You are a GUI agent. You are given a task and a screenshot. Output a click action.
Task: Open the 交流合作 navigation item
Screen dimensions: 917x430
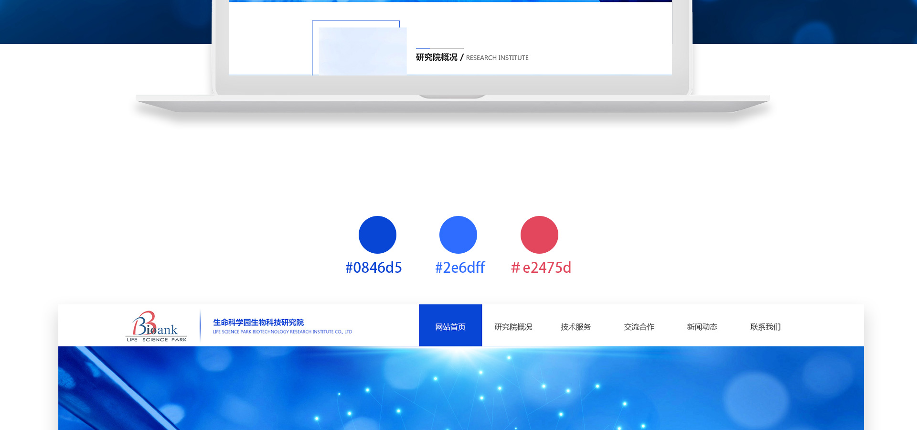click(639, 327)
